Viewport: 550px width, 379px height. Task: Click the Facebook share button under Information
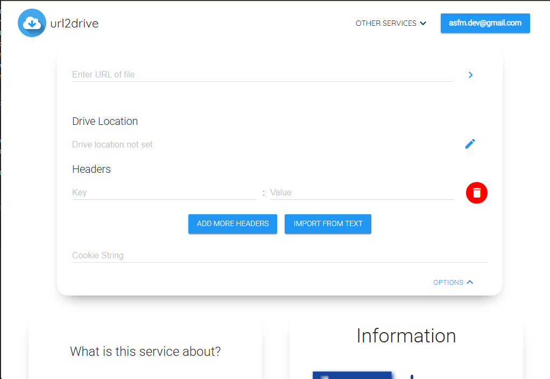click(x=352, y=376)
